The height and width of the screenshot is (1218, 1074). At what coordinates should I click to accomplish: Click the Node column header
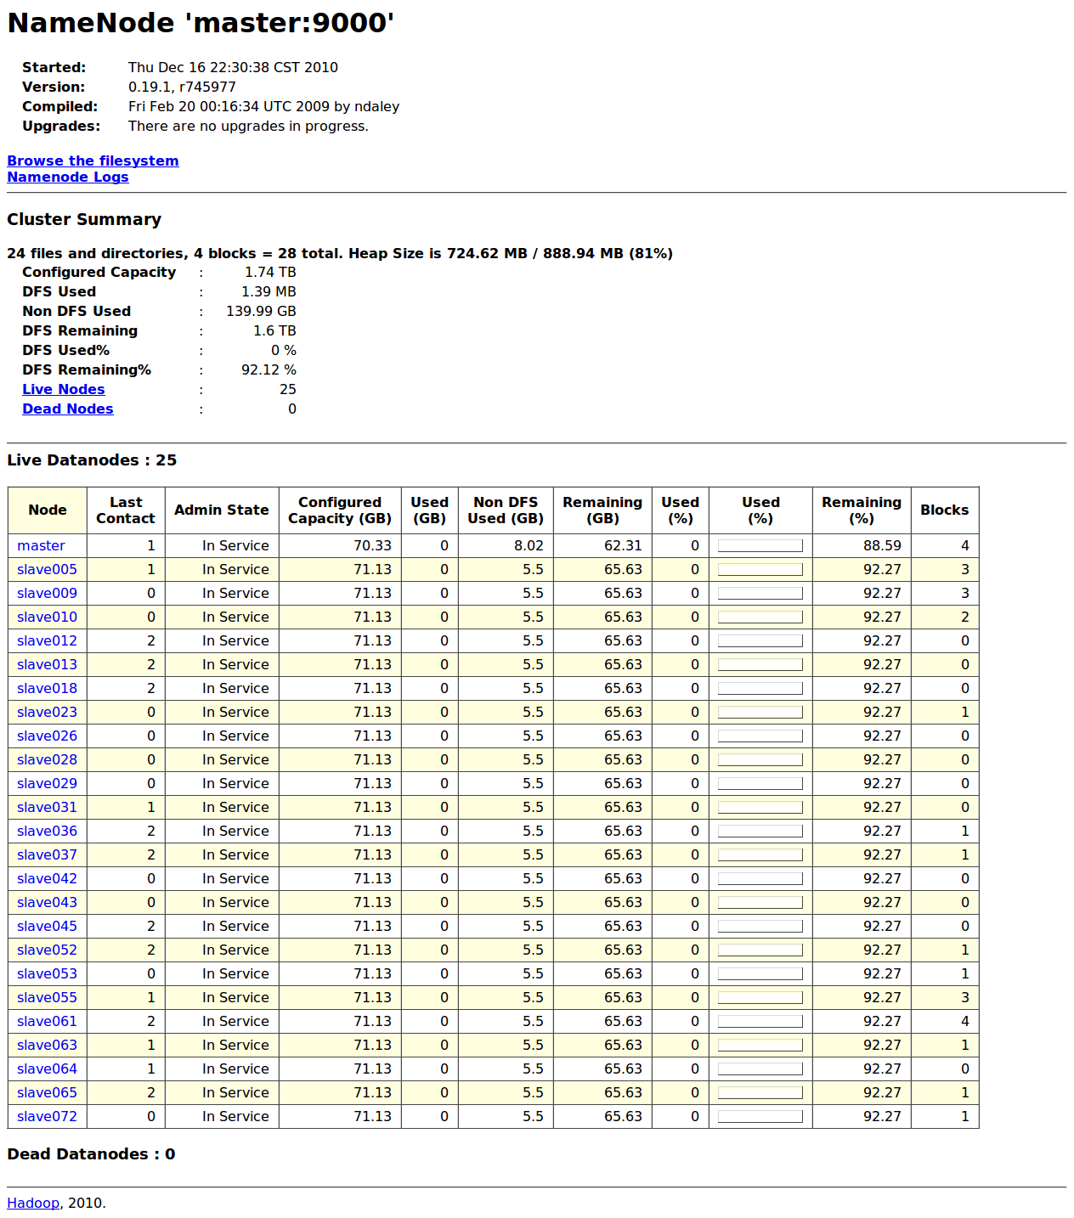48,510
